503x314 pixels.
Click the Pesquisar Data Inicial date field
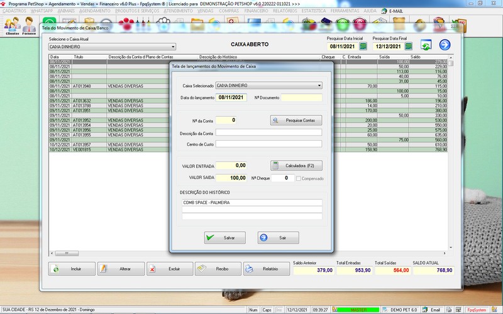[342, 46]
